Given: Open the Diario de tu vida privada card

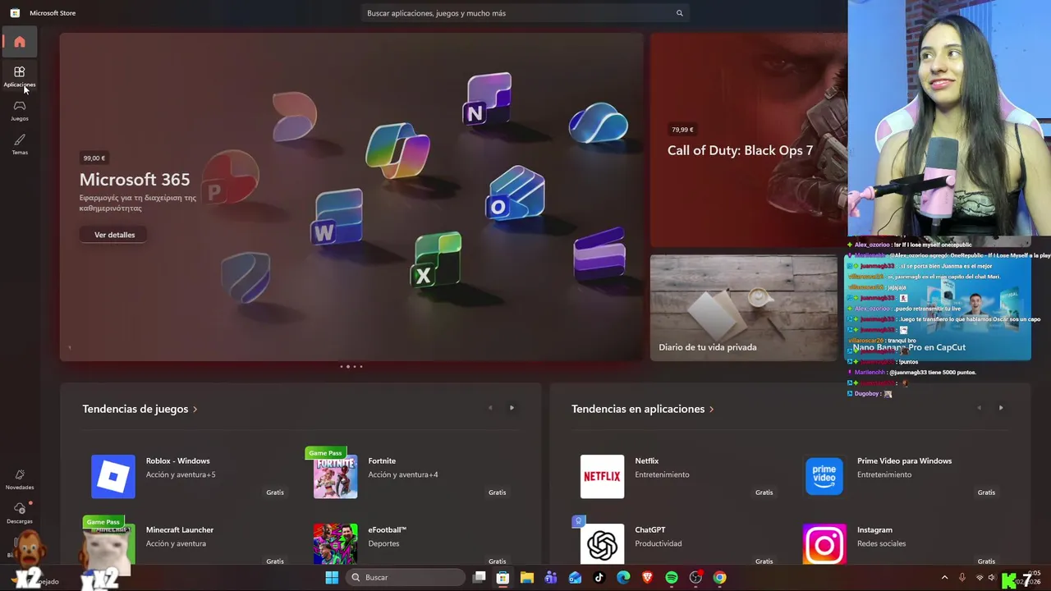Looking at the screenshot, I should tap(744, 307).
